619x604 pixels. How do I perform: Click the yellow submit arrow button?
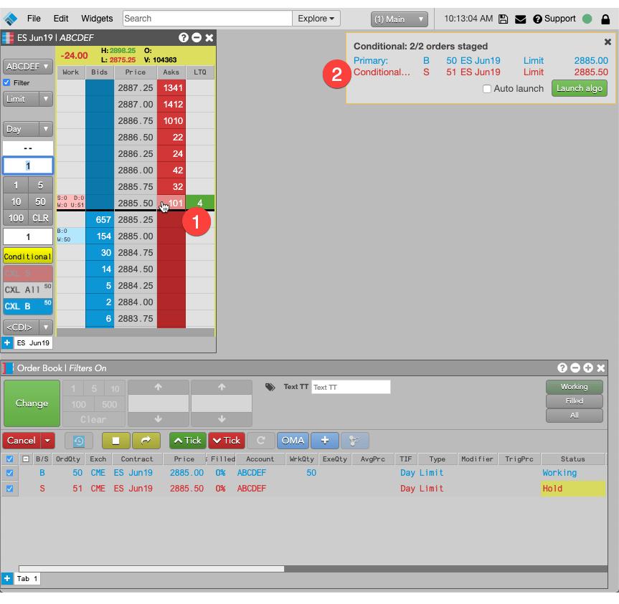[146, 441]
